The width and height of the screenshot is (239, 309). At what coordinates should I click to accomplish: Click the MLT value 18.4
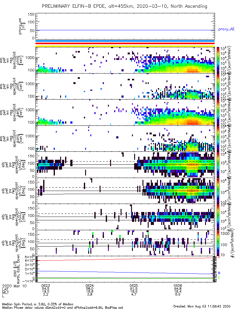[x=178, y=291]
